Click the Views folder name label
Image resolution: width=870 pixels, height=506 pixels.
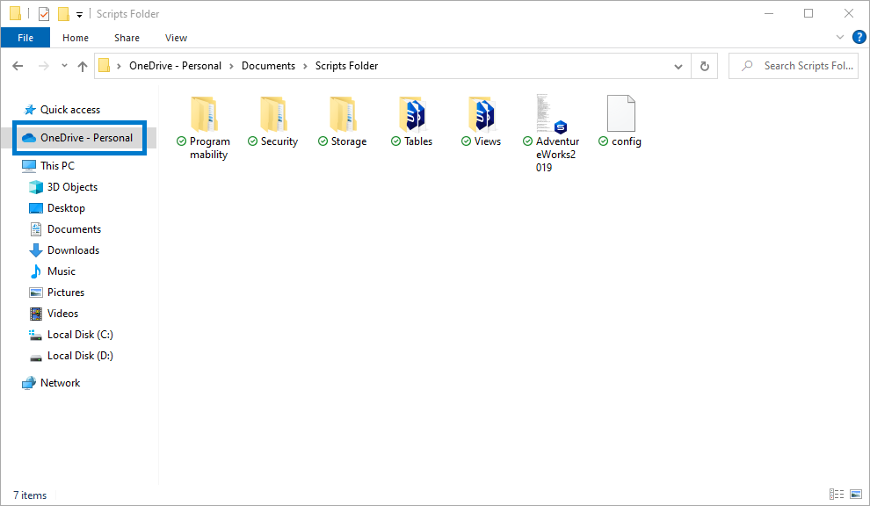coord(487,141)
